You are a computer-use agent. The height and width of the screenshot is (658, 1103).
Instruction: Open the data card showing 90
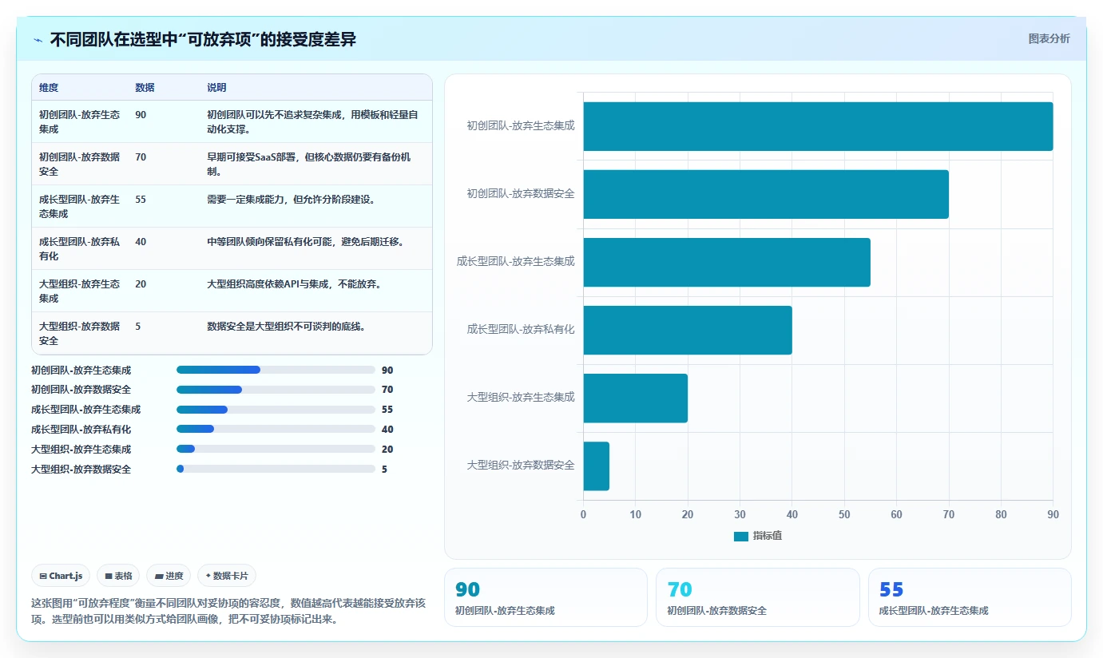coord(546,597)
